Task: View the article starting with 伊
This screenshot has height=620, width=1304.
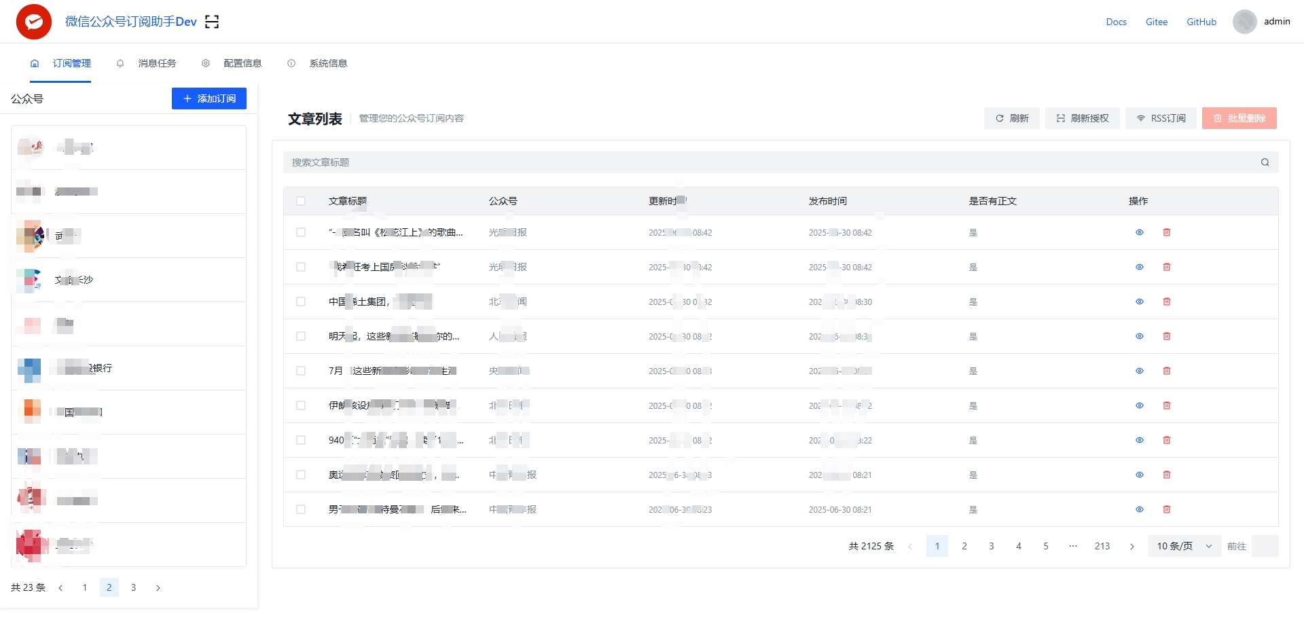Action: 1140,405
